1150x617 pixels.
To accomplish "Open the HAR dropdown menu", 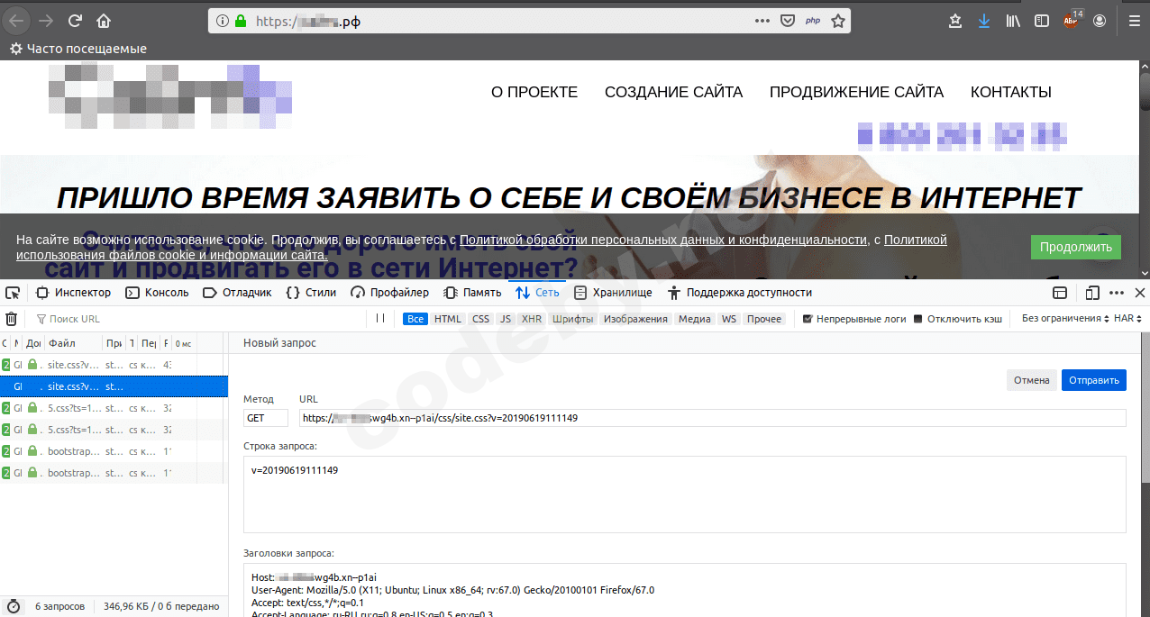I will point(1127,319).
